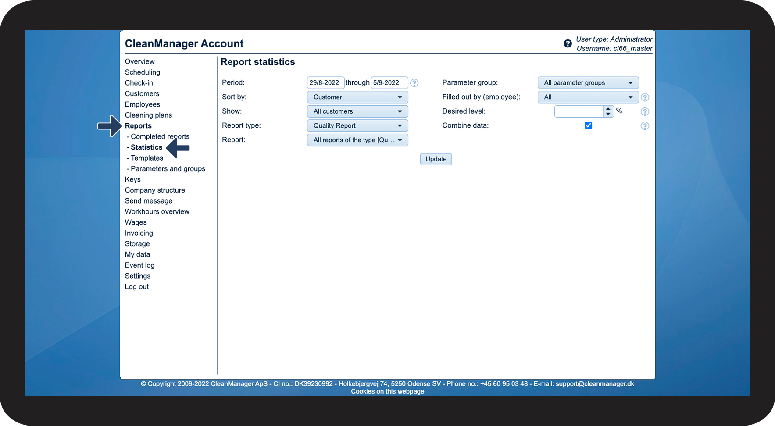
Task: Select Check-in from the sidebar
Action: [x=139, y=83]
